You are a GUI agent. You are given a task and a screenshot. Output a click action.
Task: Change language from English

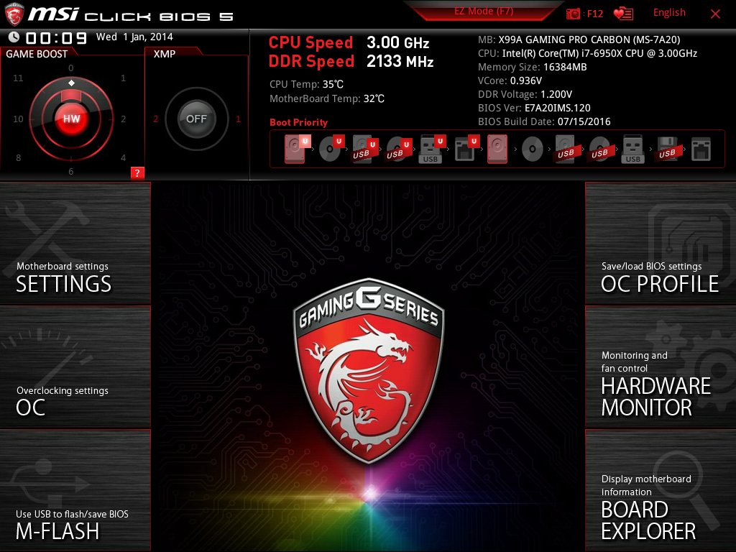click(669, 13)
